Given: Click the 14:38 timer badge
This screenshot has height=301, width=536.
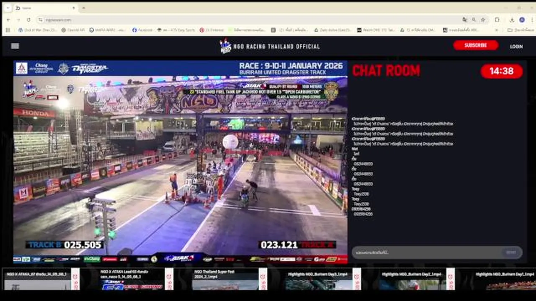Looking at the screenshot, I should coord(502,71).
